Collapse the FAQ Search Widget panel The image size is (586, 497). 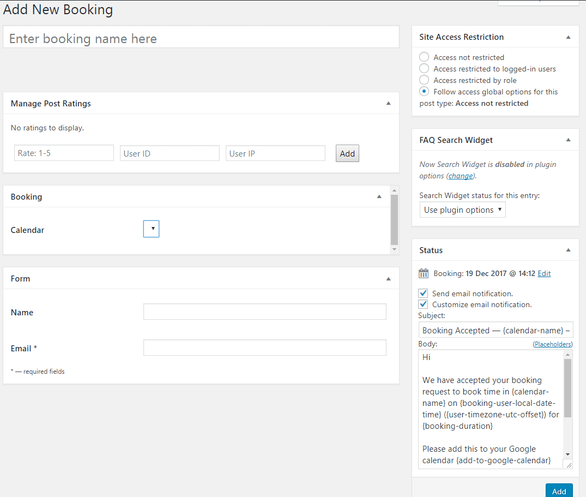[x=568, y=140]
